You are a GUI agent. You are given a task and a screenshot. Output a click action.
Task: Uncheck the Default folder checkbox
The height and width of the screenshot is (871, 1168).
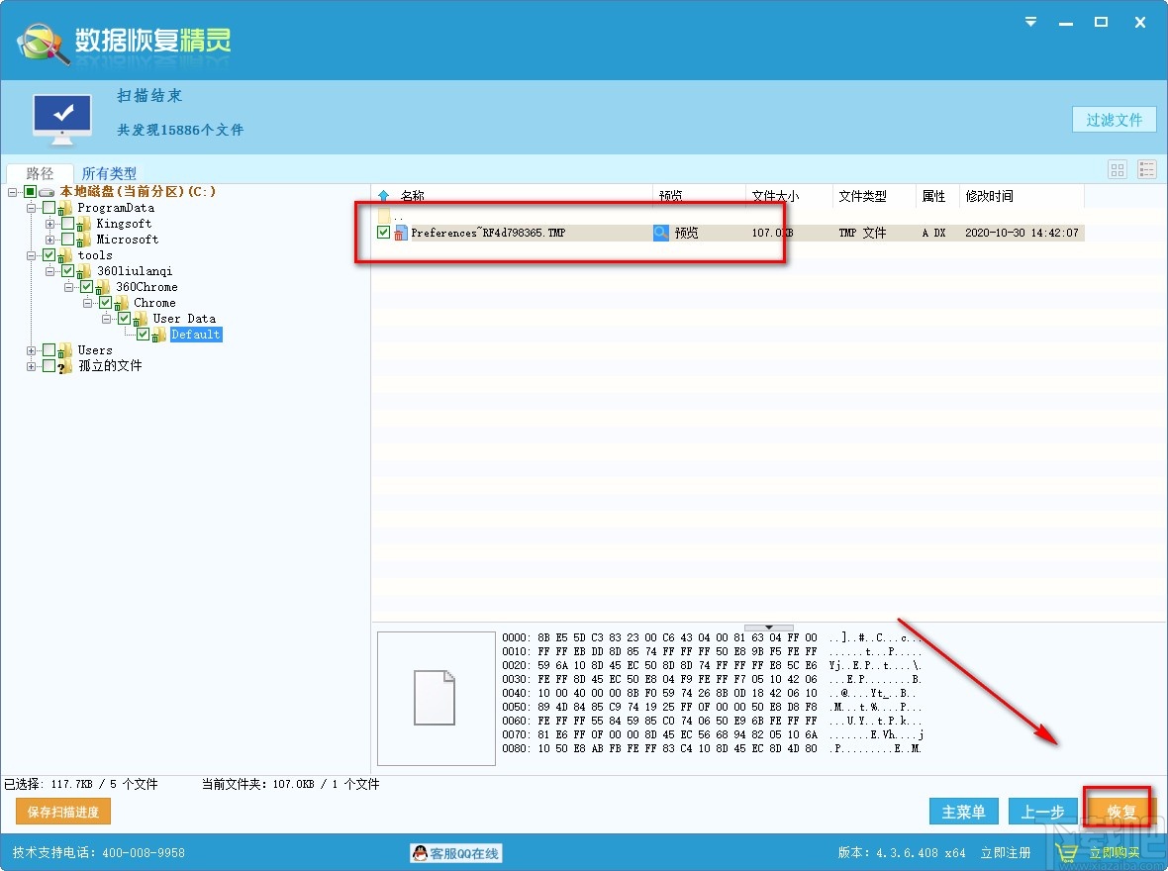tap(143, 334)
